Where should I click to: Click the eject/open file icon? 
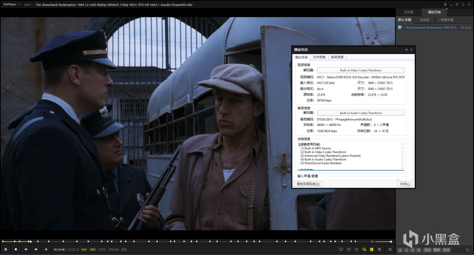click(x=46, y=249)
